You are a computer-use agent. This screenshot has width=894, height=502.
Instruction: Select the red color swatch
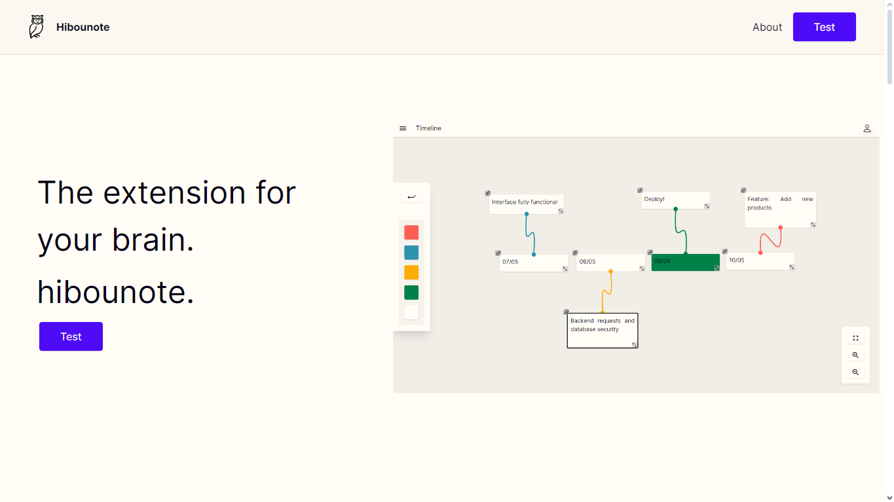point(411,232)
